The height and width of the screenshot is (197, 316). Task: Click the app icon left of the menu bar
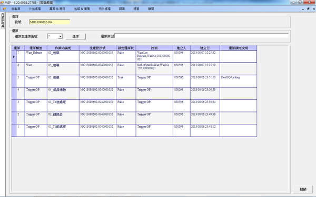point(4,9)
